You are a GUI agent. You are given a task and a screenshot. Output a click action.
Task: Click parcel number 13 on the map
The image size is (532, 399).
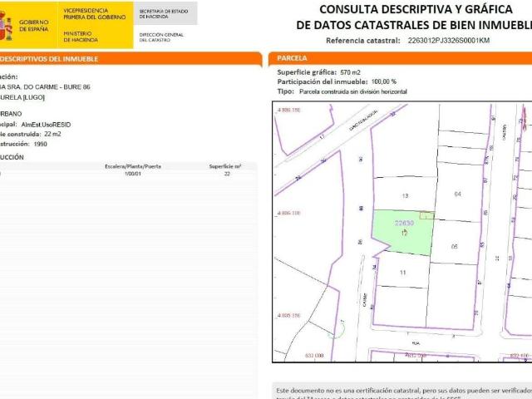point(405,196)
